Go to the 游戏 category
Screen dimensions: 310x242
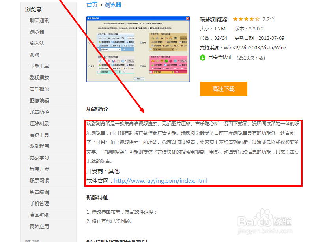pos(35,55)
